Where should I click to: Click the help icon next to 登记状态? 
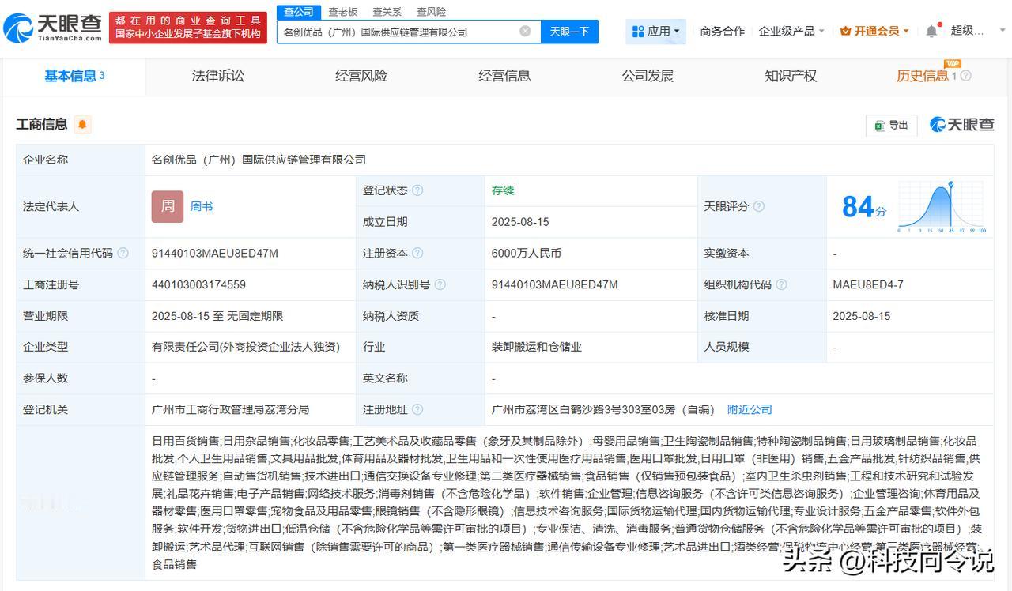(x=417, y=190)
